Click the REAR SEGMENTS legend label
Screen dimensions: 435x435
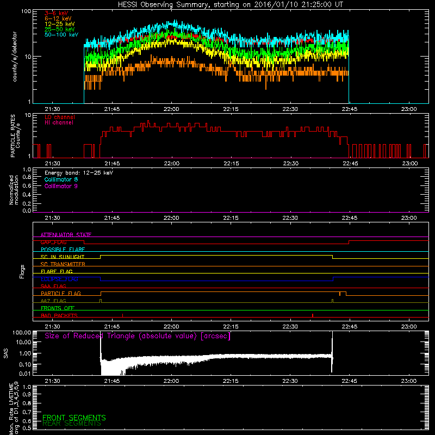pos(72,424)
